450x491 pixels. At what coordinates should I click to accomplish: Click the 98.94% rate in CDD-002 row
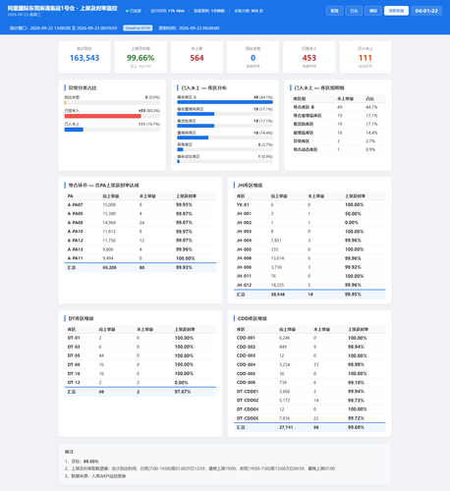[356, 347]
